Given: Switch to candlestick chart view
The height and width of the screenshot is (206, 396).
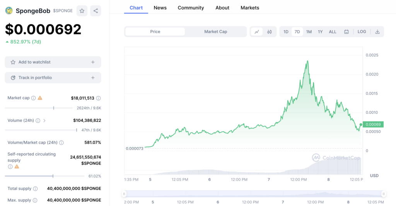Looking at the screenshot, I should 270,32.
